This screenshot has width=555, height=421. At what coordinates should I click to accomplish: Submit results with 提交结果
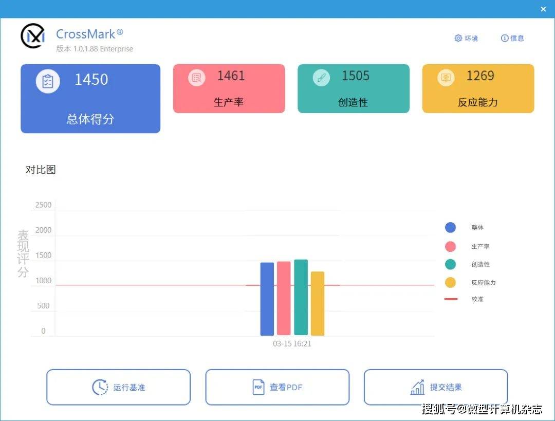coord(436,387)
